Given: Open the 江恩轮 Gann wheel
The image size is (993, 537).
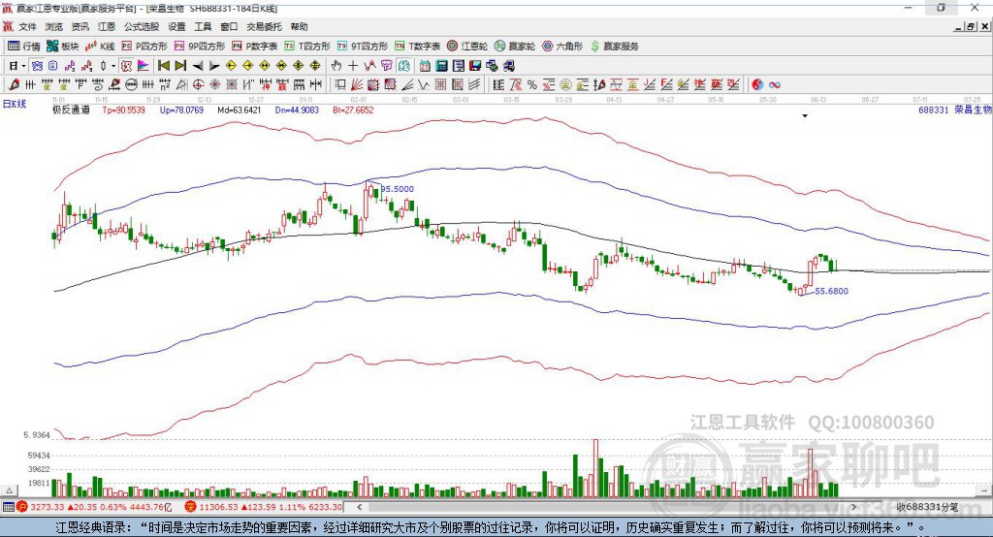Looking at the screenshot, I should 467,47.
